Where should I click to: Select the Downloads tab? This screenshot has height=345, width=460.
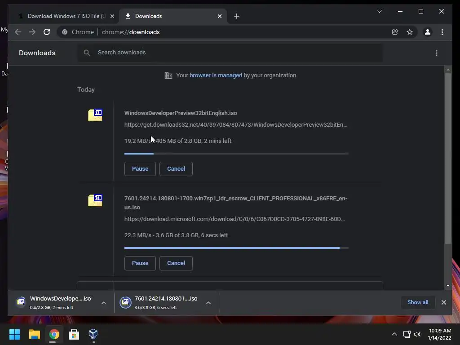(x=173, y=16)
